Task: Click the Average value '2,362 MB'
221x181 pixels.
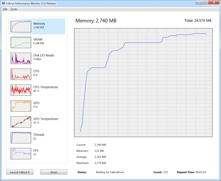Action: [x=100, y=157]
